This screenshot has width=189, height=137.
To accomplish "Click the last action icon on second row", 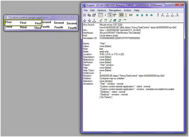I will tap(125, 20).
